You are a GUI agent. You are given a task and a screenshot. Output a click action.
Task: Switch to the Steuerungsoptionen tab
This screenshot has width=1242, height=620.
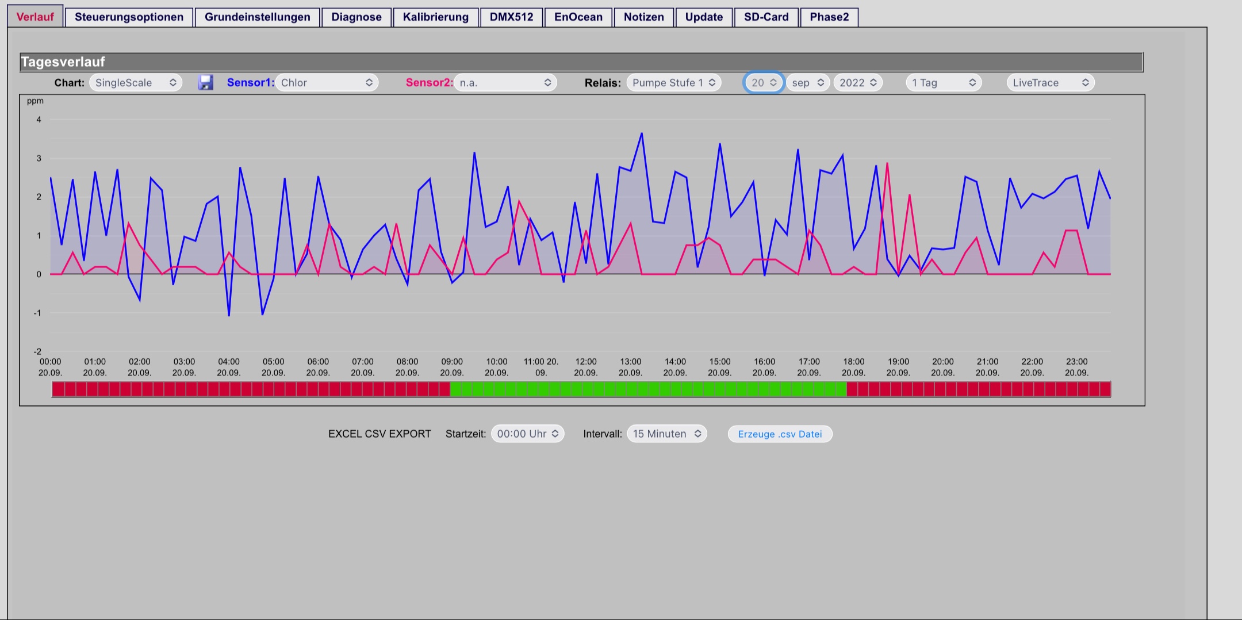129,17
